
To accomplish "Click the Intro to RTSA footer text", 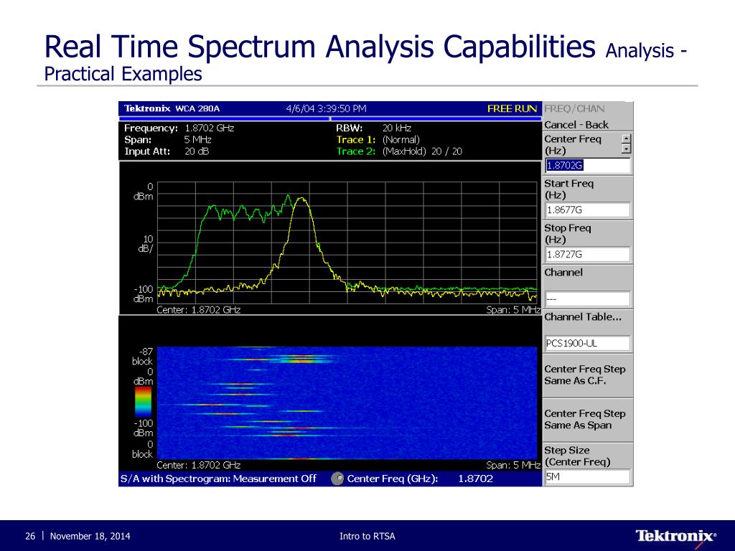I will (367, 536).
